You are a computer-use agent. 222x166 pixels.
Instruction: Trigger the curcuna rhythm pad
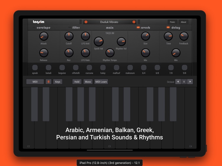89,68
